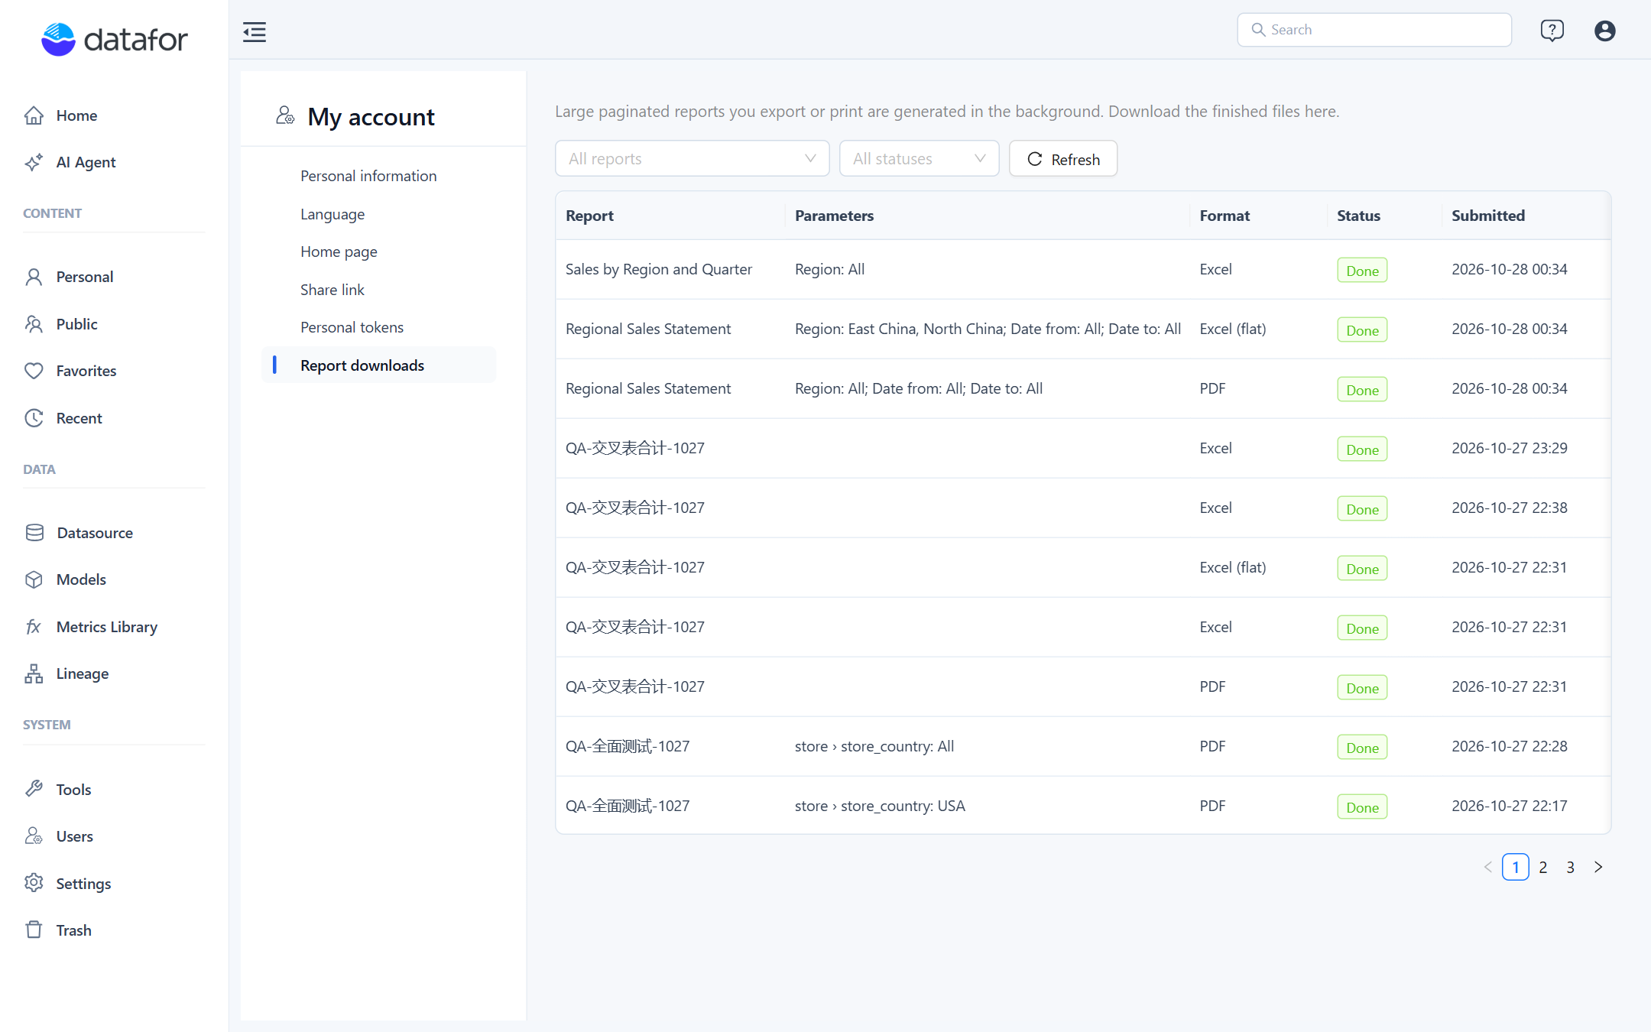Click the Recent clock icon
The width and height of the screenshot is (1651, 1032).
click(x=34, y=418)
